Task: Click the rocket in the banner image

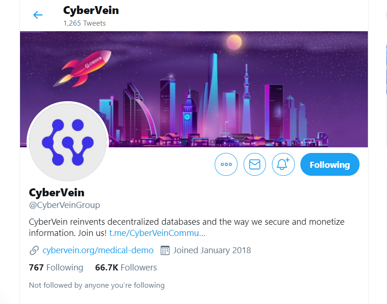Action: [82, 69]
